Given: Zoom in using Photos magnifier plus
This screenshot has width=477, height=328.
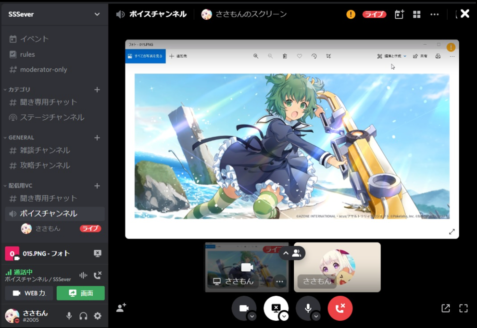Looking at the screenshot, I should (x=256, y=56).
